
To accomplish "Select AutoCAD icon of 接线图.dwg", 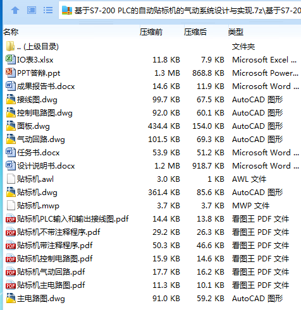I will coord(11,99).
